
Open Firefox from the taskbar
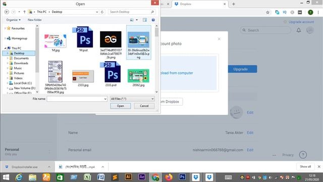point(169,177)
